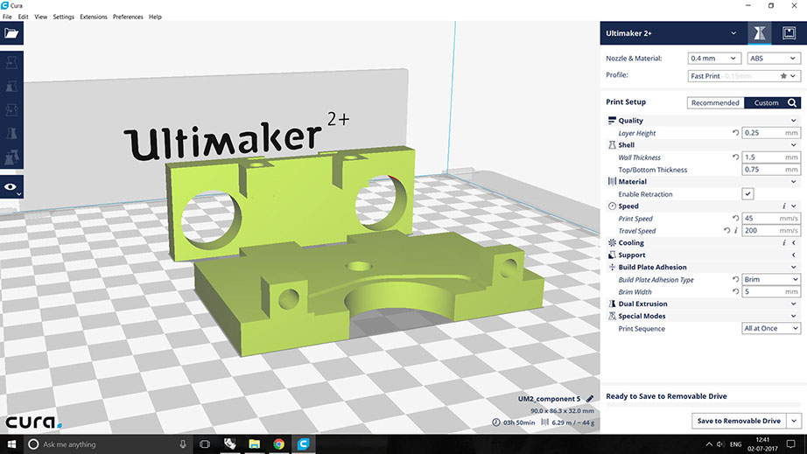Select the Move tool in the left toolbar
Viewport: 807px width, 454px height.
11,63
